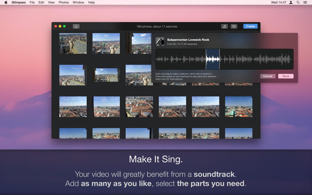The image size is (312, 195).
Task: Cancel the soundtrack selection
Action: [x=268, y=76]
